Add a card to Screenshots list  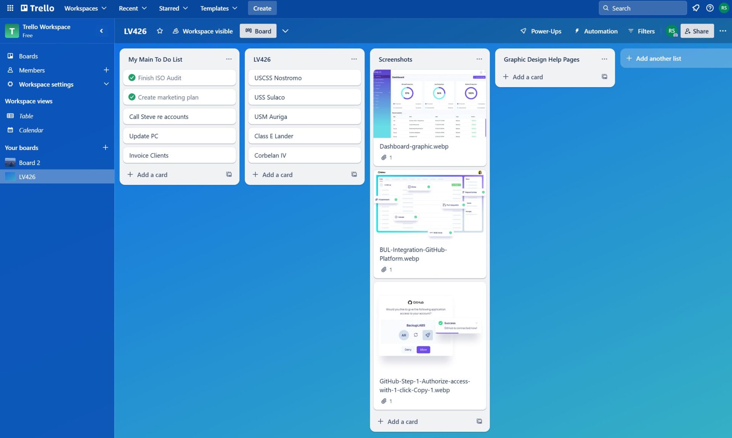click(x=398, y=421)
